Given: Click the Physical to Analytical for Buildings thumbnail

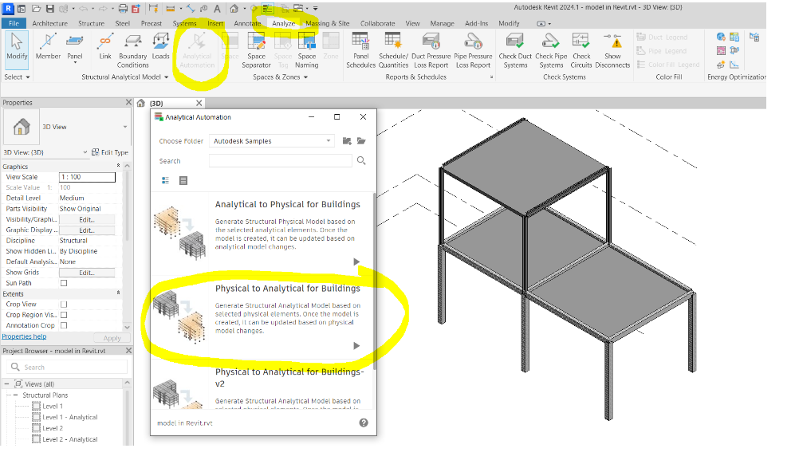Looking at the screenshot, I should (179, 317).
